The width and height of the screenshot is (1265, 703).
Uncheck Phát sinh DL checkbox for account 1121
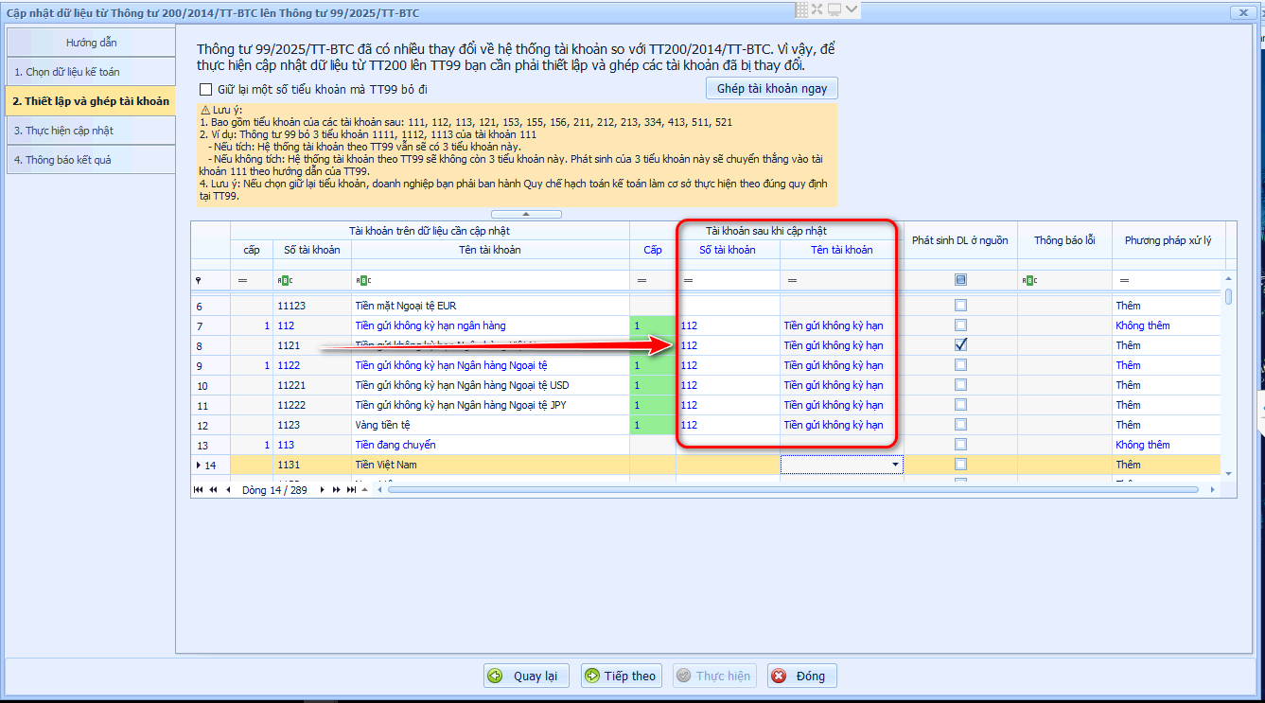(960, 345)
